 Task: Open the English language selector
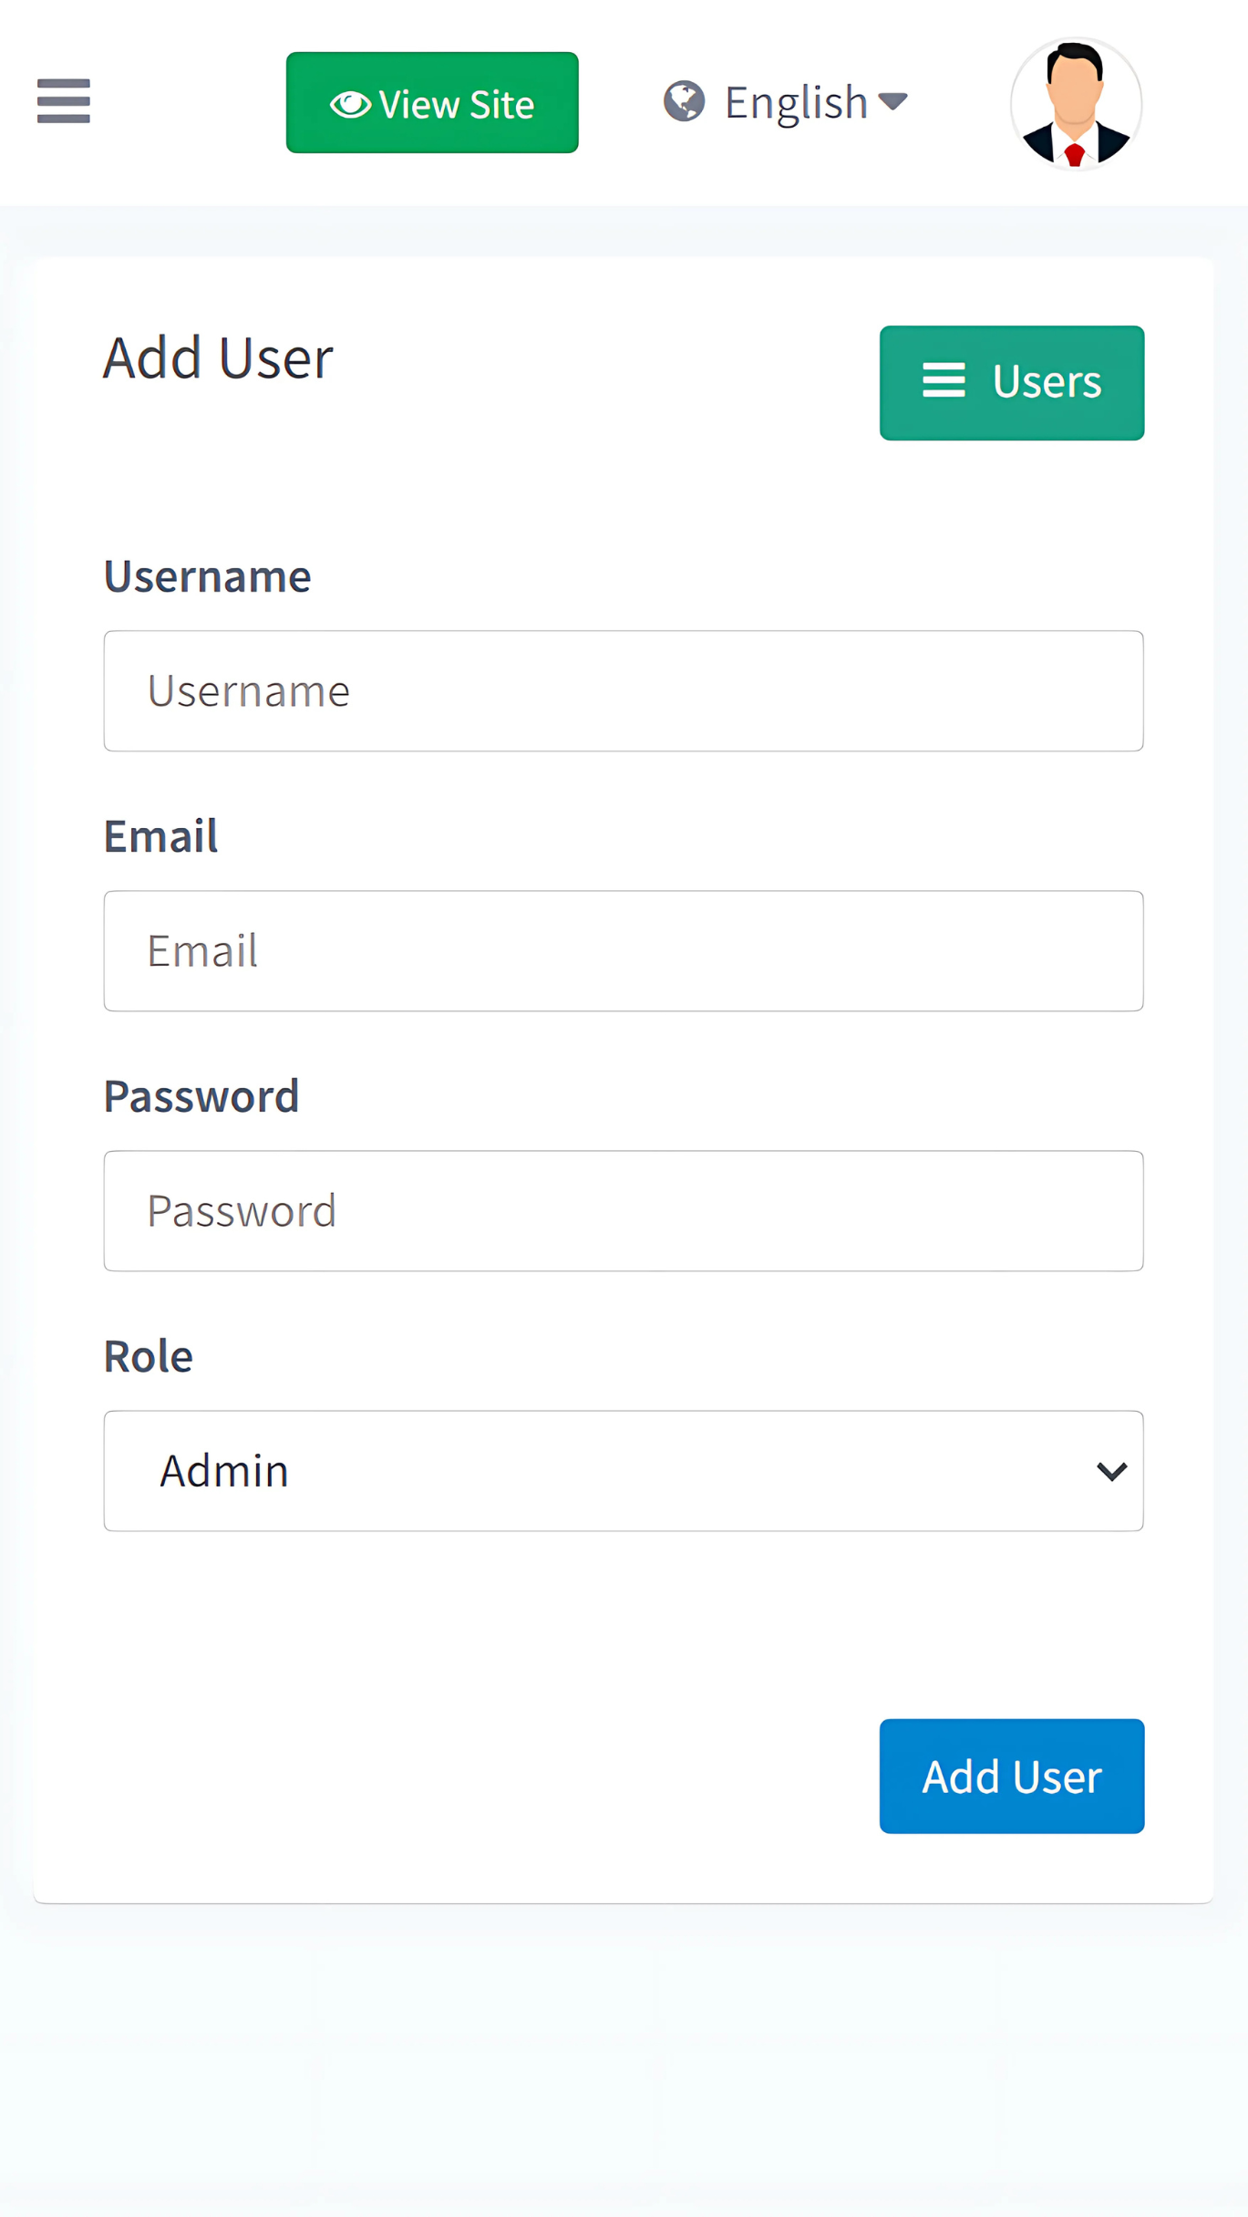796,102
